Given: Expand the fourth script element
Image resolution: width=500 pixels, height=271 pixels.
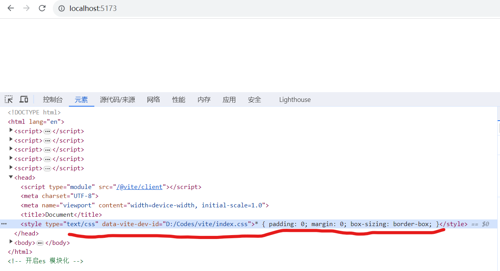Looking at the screenshot, I should click(11, 158).
